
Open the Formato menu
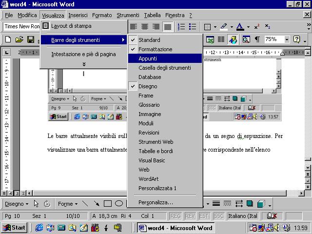[102, 15]
